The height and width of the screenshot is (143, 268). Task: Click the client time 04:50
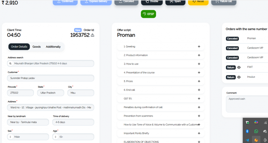click(14, 35)
